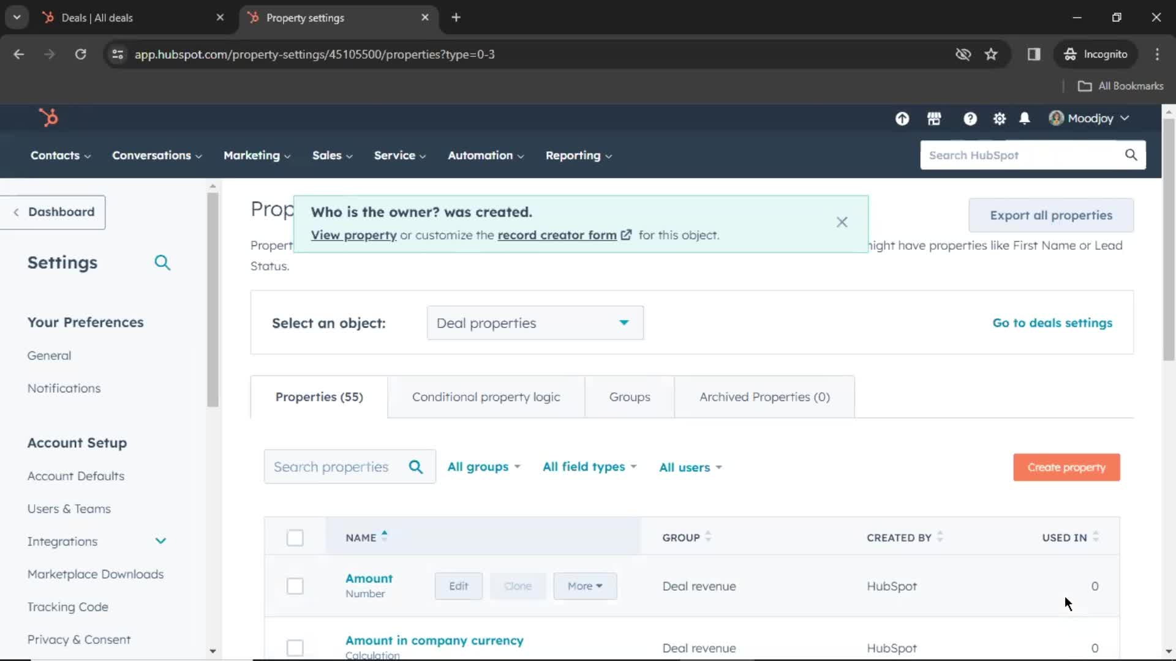Sort by the NAME column
1176x661 pixels.
(x=366, y=537)
